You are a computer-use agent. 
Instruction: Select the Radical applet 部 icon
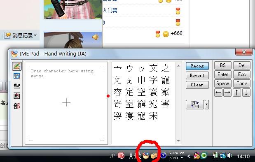[x=17, y=106]
